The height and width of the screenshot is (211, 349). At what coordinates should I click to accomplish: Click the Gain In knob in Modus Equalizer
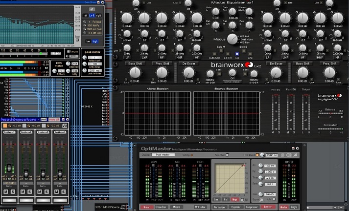(215, 11)
